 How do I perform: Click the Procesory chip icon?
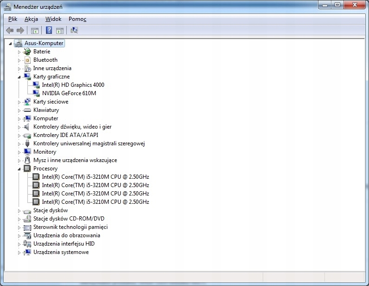click(27, 169)
